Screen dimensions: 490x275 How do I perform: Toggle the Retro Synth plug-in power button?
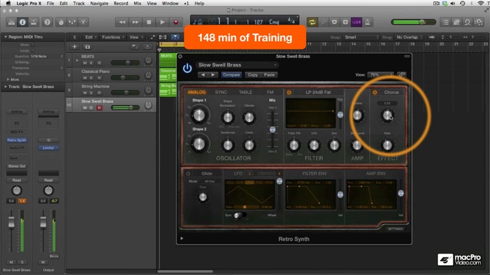(188, 68)
